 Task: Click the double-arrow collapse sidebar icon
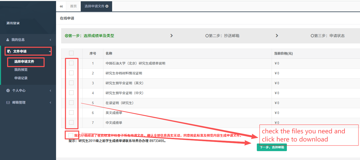pyautogui.click(x=61, y=6)
